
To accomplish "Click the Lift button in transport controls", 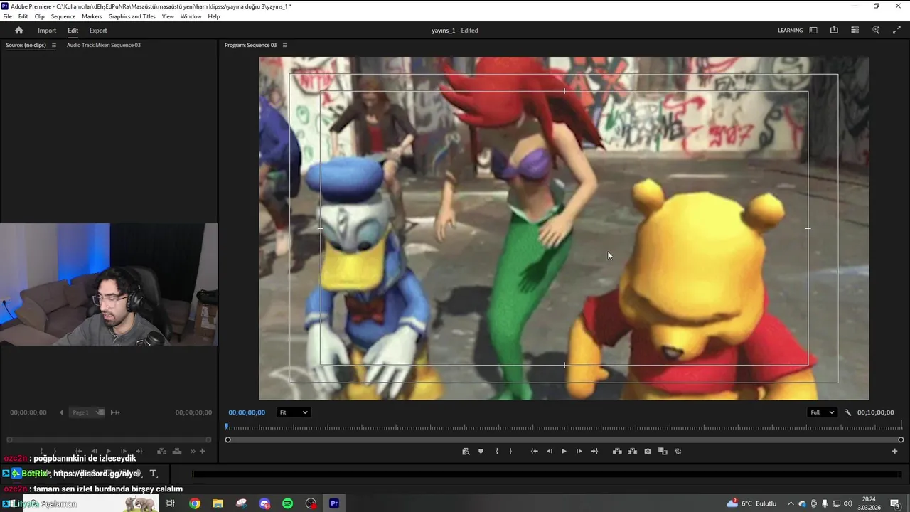I will [617, 452].
